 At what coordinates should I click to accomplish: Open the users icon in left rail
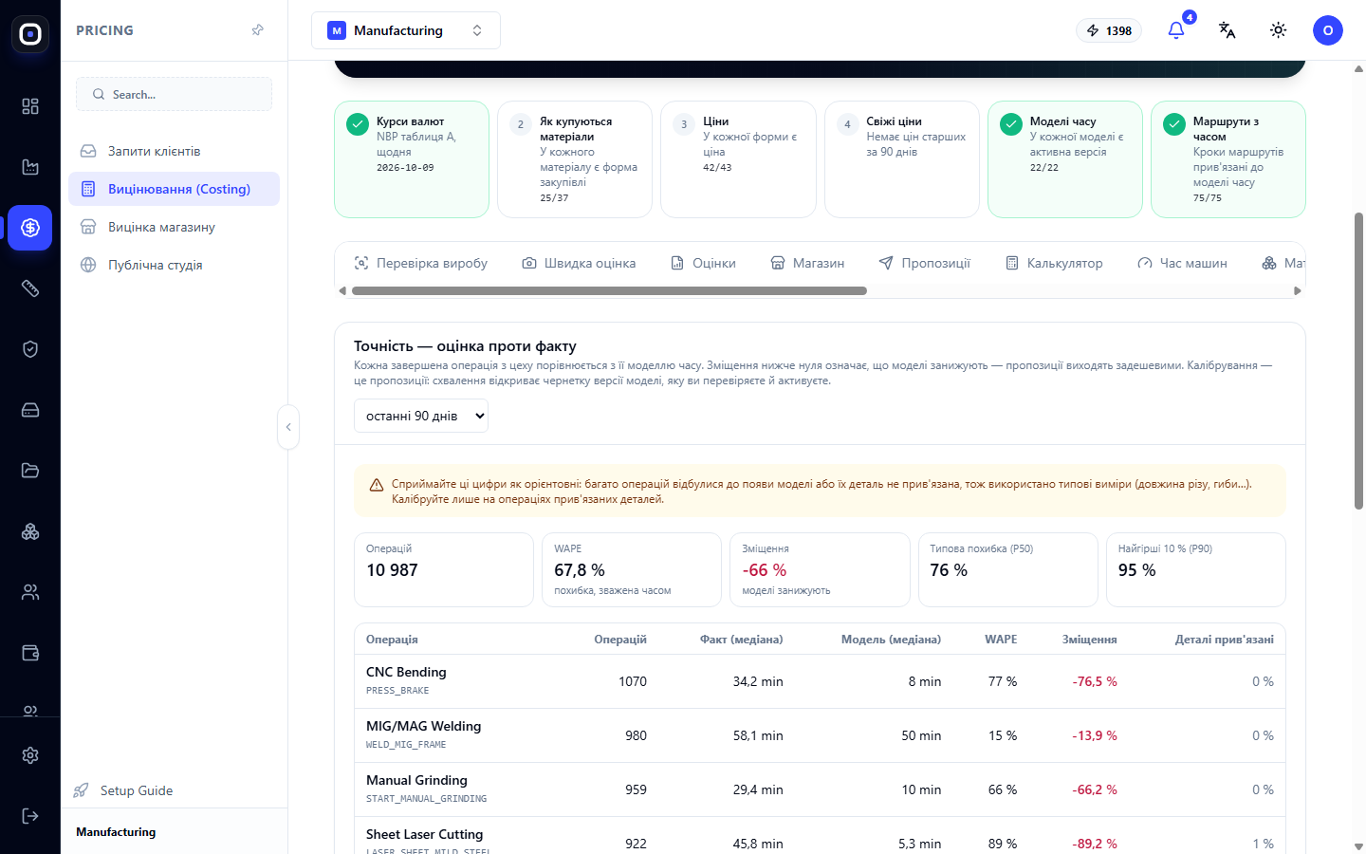point(30,592)
